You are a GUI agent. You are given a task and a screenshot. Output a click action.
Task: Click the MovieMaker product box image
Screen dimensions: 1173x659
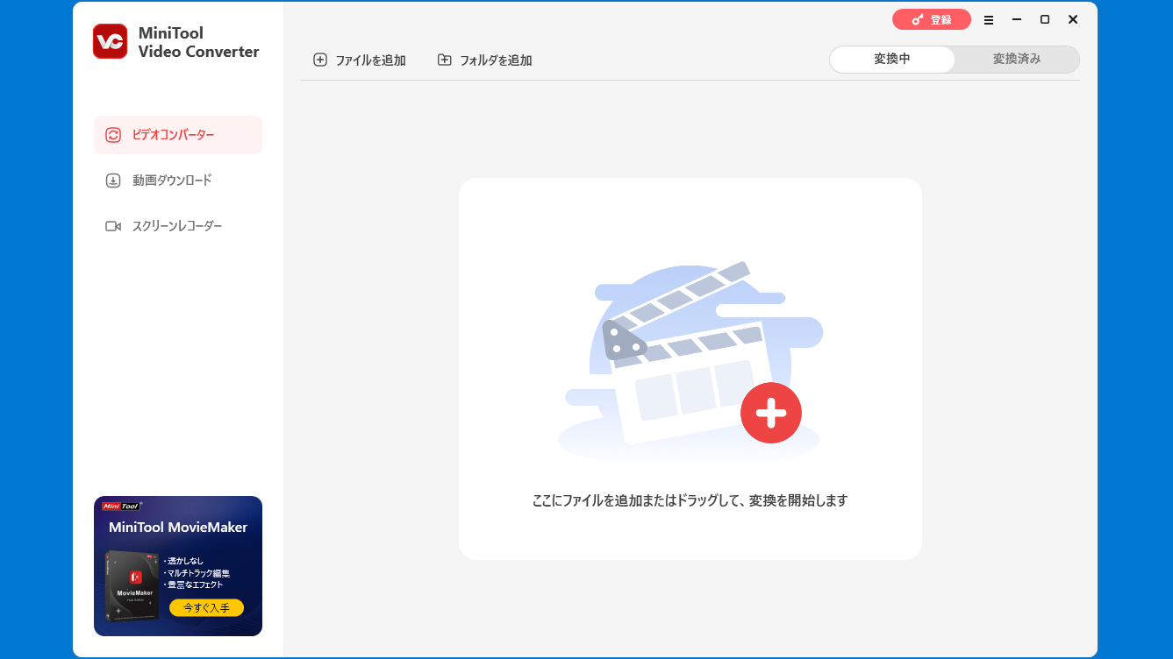pyautogui.click(x=132, y=585)
